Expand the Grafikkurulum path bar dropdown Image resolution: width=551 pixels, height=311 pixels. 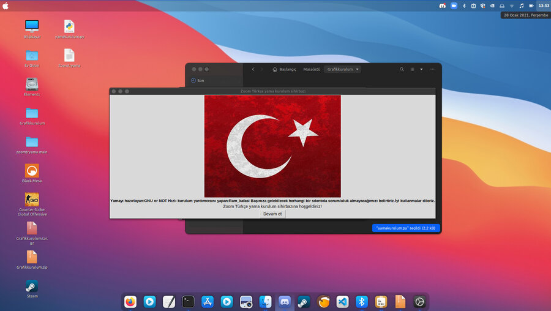tap(343, 69)
